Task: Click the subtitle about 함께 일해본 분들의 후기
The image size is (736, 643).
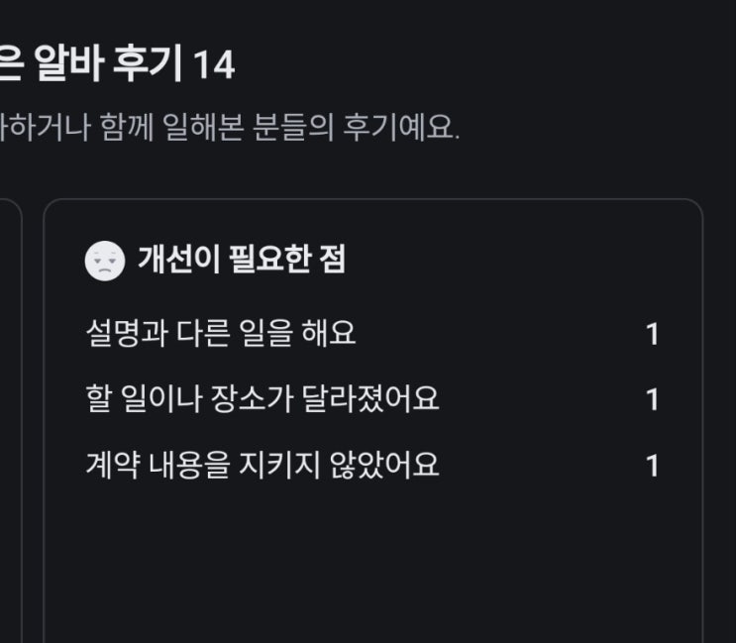Action: pos(229,127)
